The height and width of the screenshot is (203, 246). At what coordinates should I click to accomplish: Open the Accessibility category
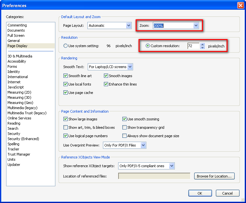(17, 61)
